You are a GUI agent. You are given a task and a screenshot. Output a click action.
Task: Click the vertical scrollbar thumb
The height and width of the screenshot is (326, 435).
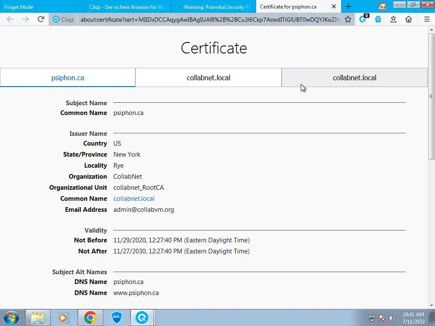click(431, 96)
